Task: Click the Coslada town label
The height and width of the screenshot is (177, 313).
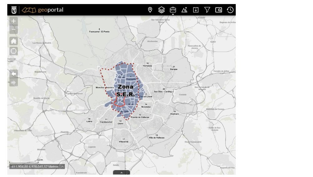Action: click(x=183, y=94)
